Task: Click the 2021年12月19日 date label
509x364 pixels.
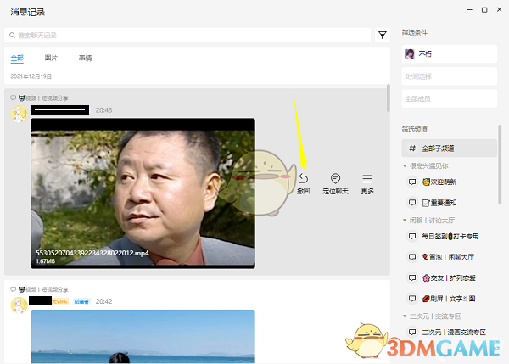Action: point(31,76)
